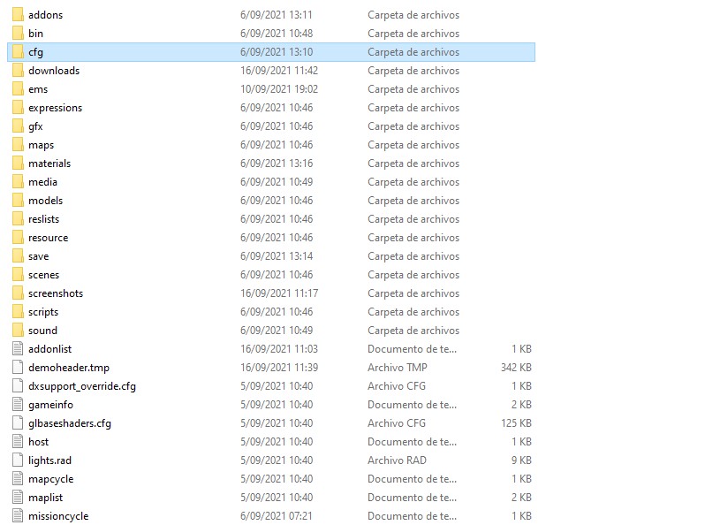Select the dxsupport_override.cfg file icon
This screenshot has width=705, height=525.
click(18, 386)
